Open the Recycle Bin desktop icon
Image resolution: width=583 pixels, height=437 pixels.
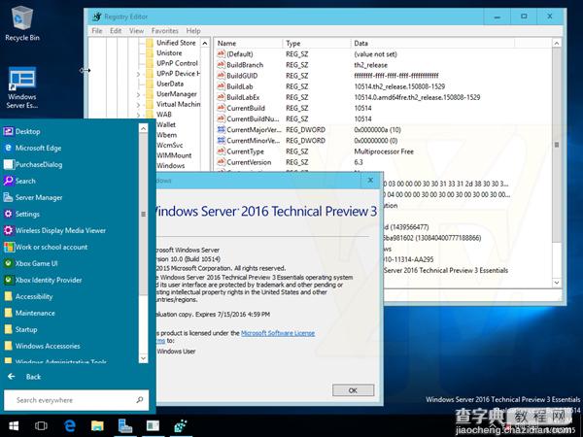(22, 23)
